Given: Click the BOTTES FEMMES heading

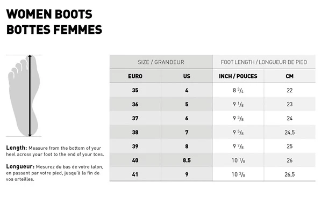Looking at the screenshot, I should 54,30.
